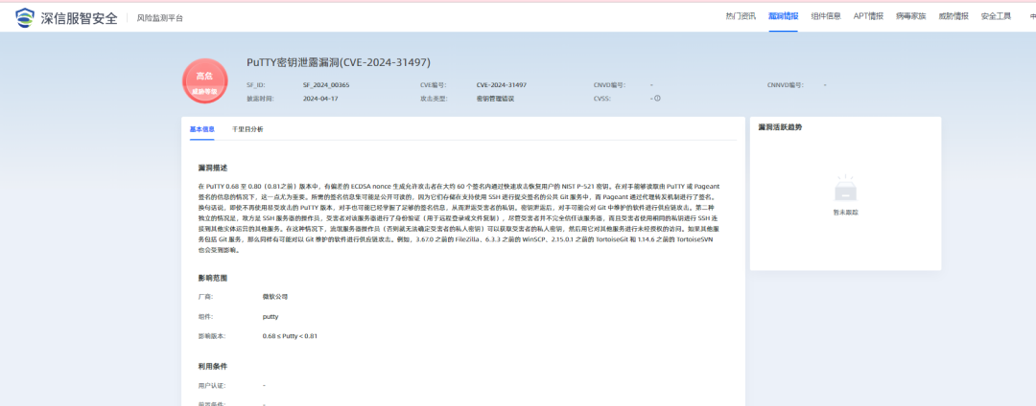Click the SF_ID value SF_2024_00365
This screenshot has height=406, width=1036.
(x=326, y=85)
